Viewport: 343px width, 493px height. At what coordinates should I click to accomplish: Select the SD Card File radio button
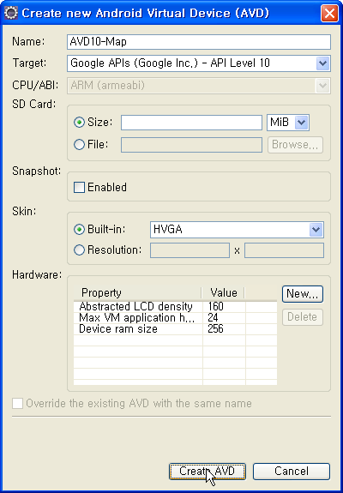coord(79,144)
